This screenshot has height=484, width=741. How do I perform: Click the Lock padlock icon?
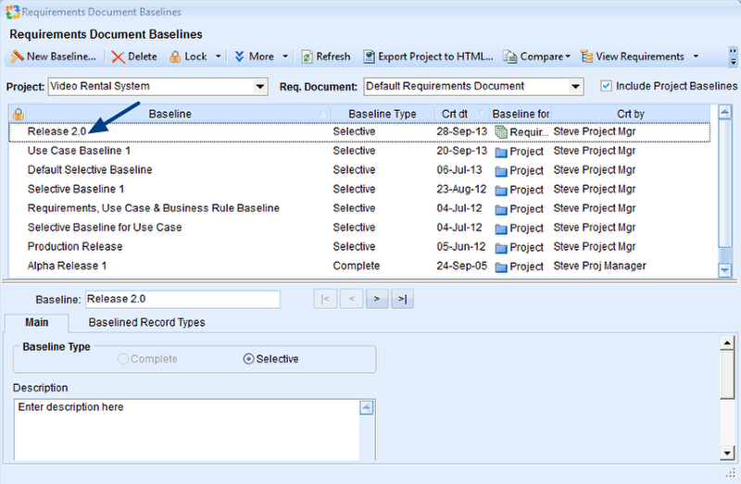click(175, 56)
